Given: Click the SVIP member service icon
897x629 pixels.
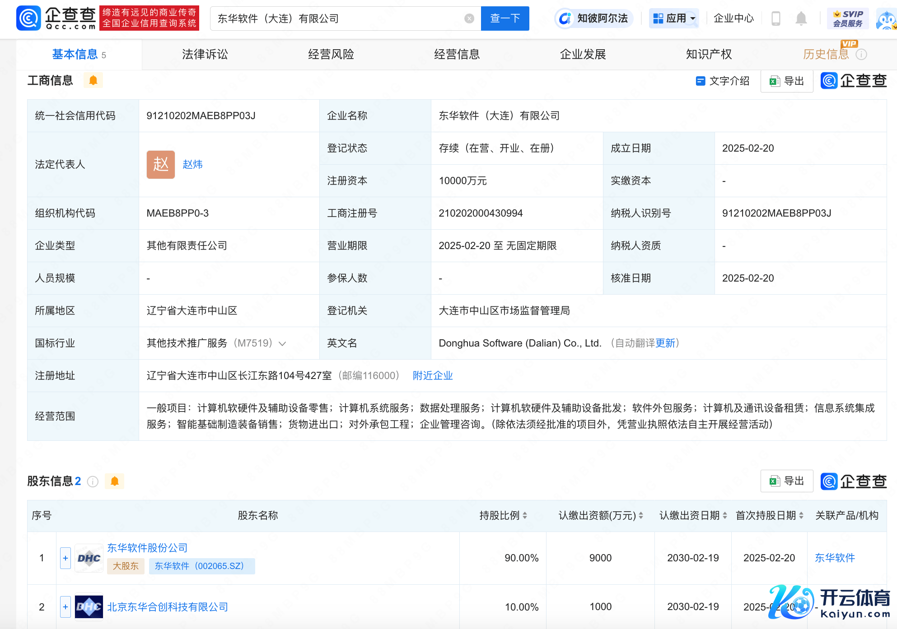Looking at the screenshot, I should [848, 18].
